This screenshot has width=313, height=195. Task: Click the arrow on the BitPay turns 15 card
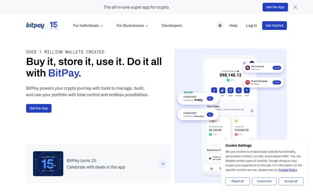tap(163, 164)
